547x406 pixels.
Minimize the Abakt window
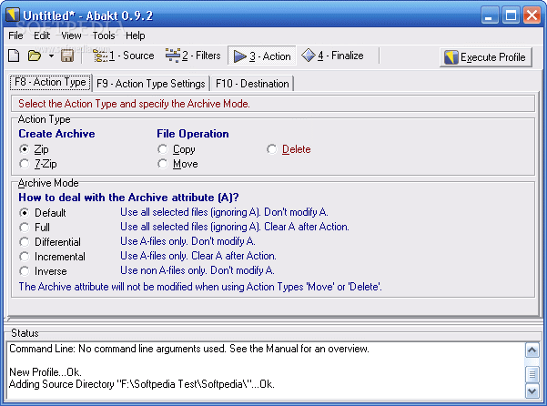click(489, 15)
